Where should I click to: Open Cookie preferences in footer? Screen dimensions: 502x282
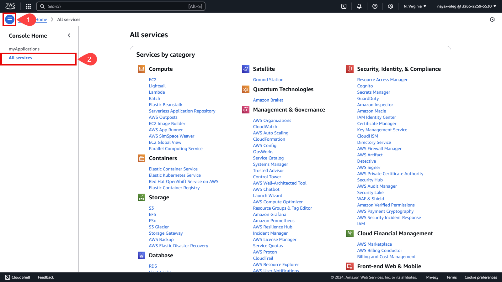point(481,277)
